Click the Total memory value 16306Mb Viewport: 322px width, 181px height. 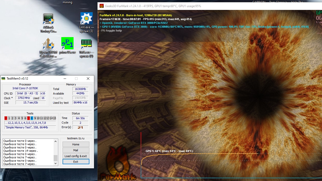click(80, 89)
